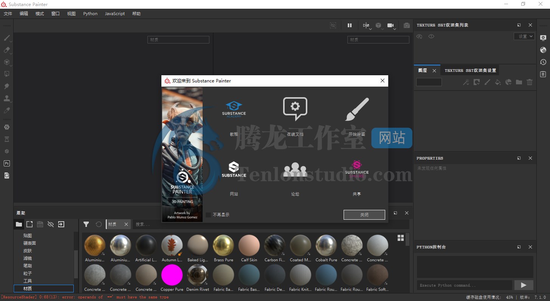Open the 文件 menu
The height and width of the screenshot is (301, 550).
pyautogui.click(x=8, y=14)
